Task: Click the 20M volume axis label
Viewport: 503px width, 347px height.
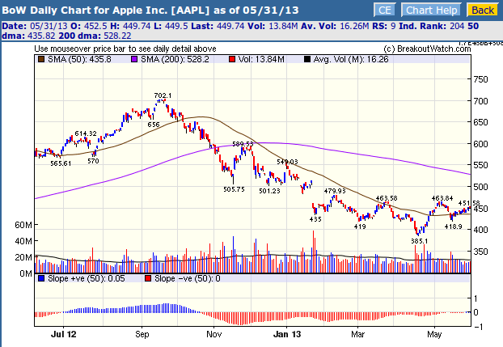Action: point(23,257)
